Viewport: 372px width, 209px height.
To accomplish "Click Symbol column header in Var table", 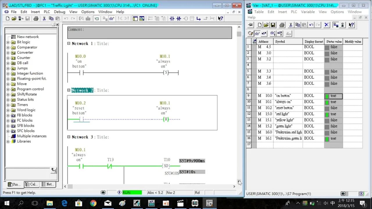I will click(x=288, y=42).
